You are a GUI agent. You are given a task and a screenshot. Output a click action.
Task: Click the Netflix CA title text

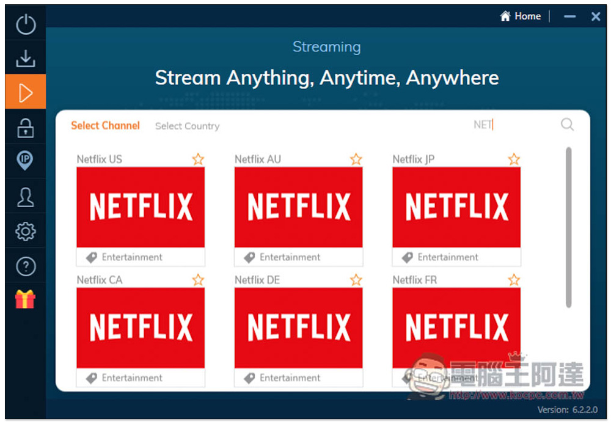click(x=100, y=280)
